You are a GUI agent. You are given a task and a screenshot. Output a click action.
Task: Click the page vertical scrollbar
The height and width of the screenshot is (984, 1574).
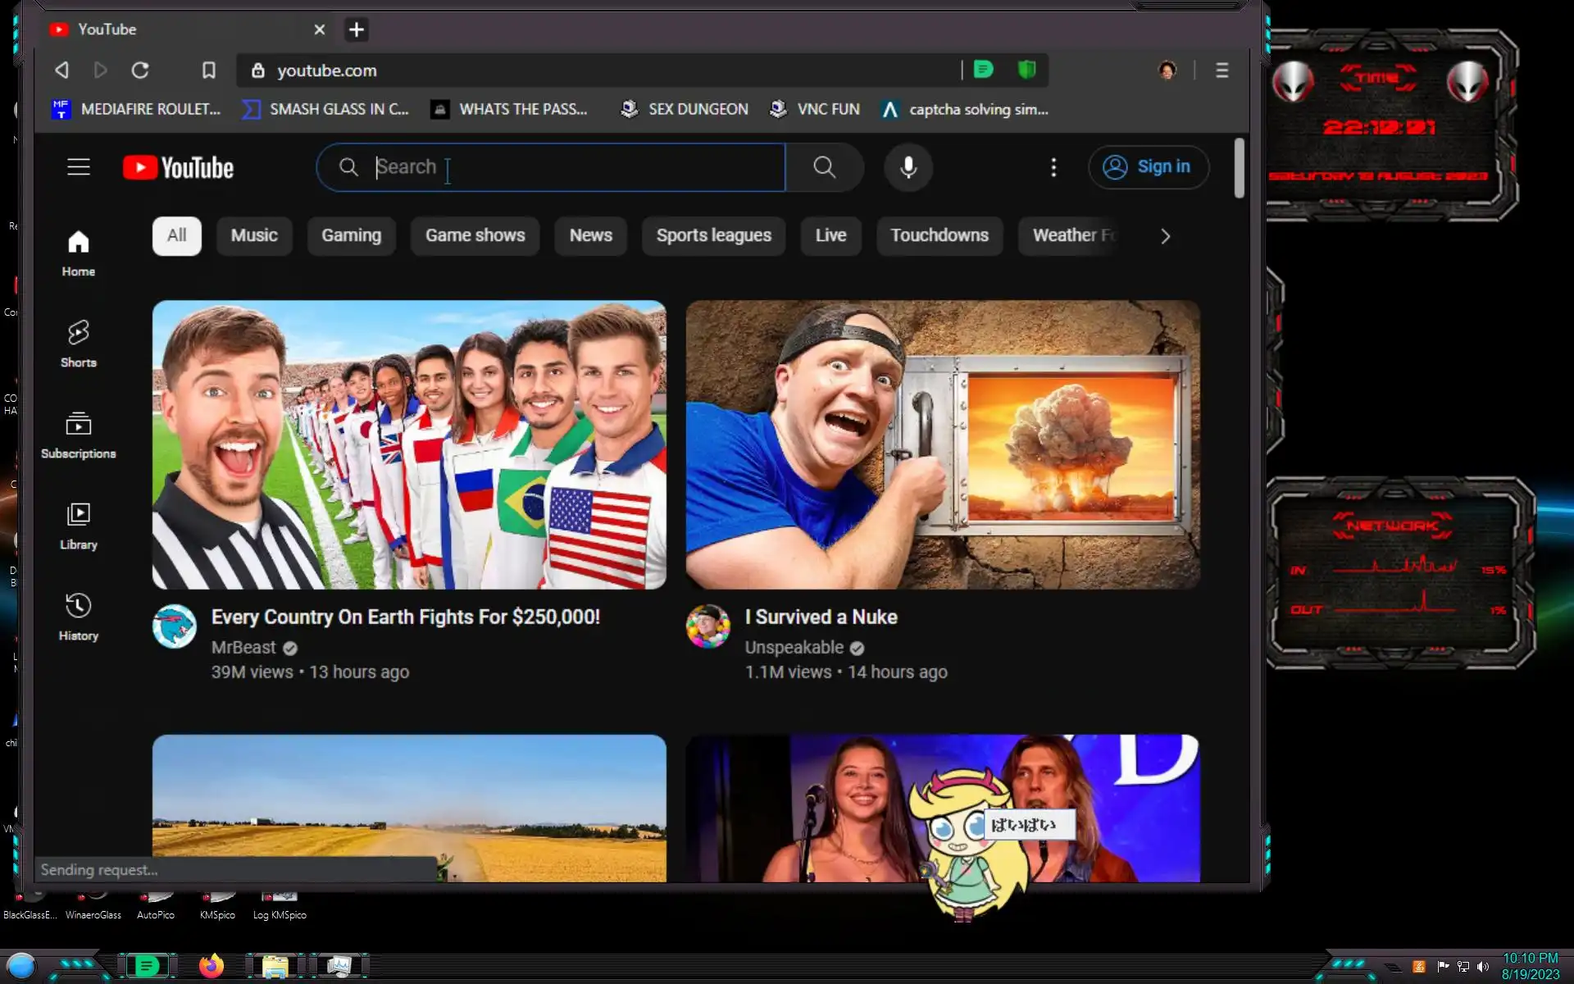point(1239,168)
